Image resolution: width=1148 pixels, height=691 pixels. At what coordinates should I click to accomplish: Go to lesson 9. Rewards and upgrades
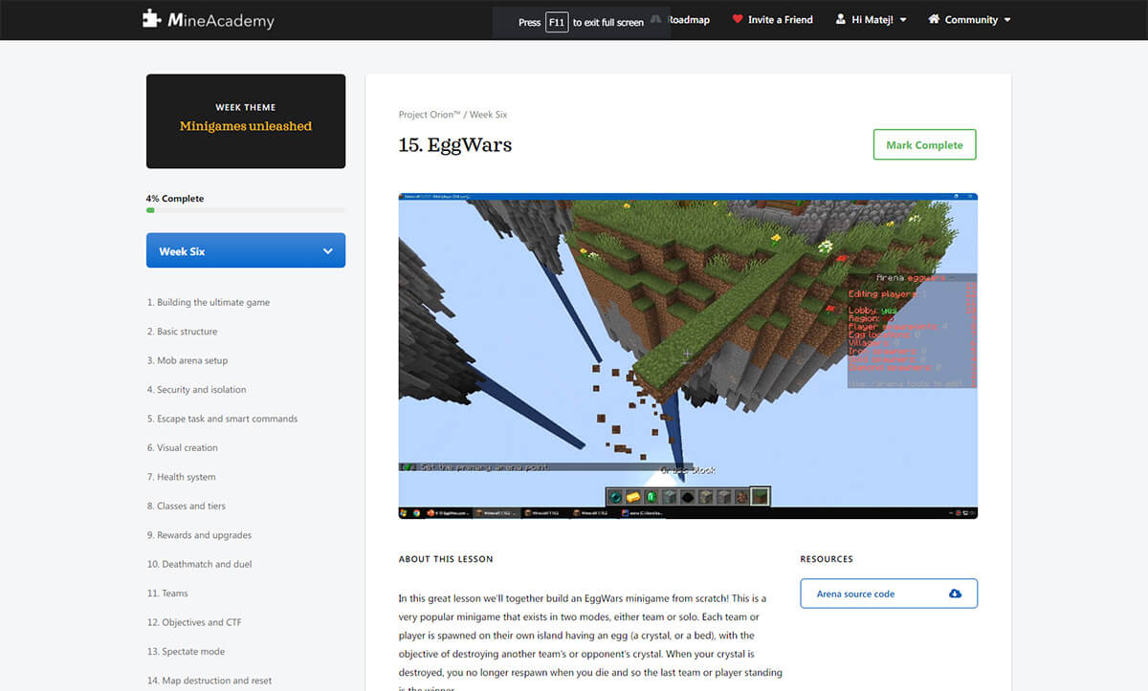pos(199,535)
